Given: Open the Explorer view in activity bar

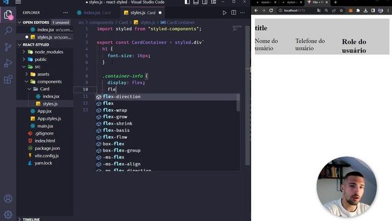Looking at the screenshot, I should [8, 15].
